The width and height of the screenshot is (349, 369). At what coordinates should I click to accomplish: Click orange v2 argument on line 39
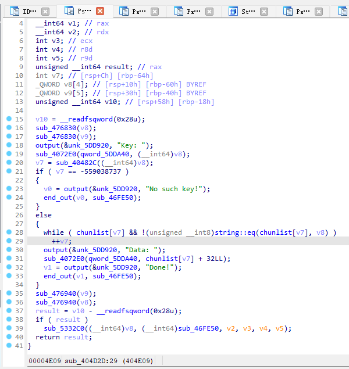[x=231, y=328]
